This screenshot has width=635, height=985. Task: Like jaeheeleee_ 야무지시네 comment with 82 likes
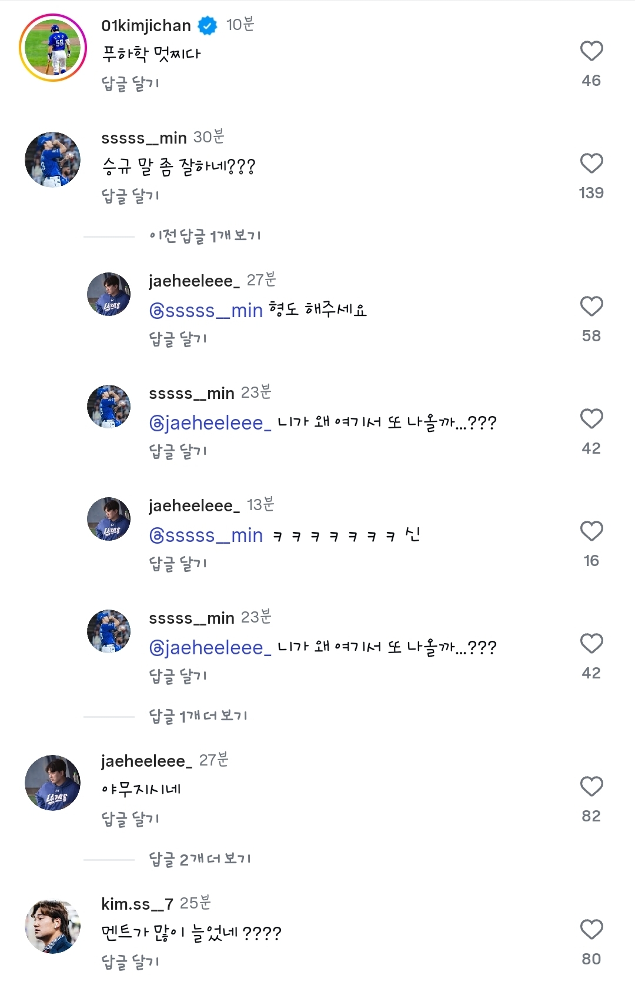pos(591,787)
